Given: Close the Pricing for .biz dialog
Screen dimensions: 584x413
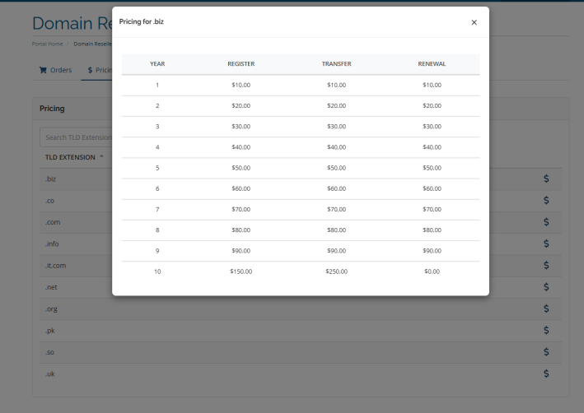Looking at the screenshot, I should [x=474, y=22].
